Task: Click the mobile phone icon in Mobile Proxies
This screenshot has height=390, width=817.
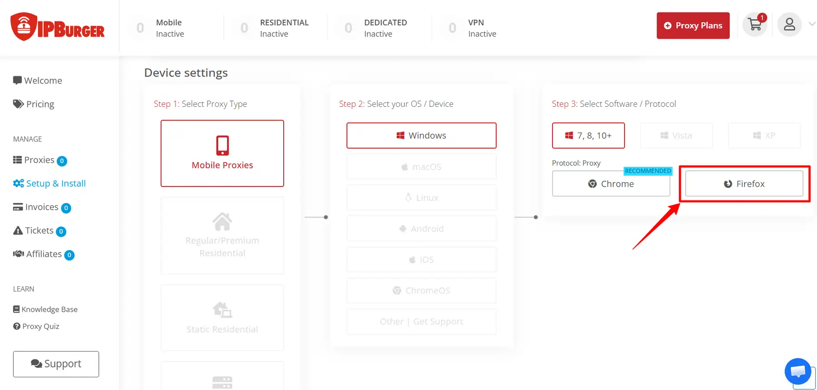Action: 222,145
